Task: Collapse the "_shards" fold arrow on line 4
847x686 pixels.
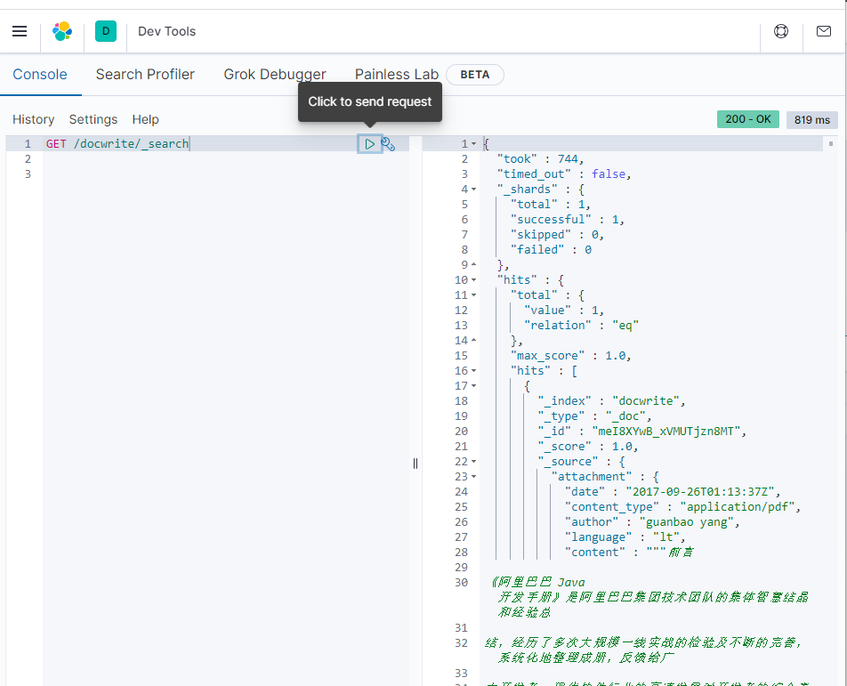Action: [474, 190]
